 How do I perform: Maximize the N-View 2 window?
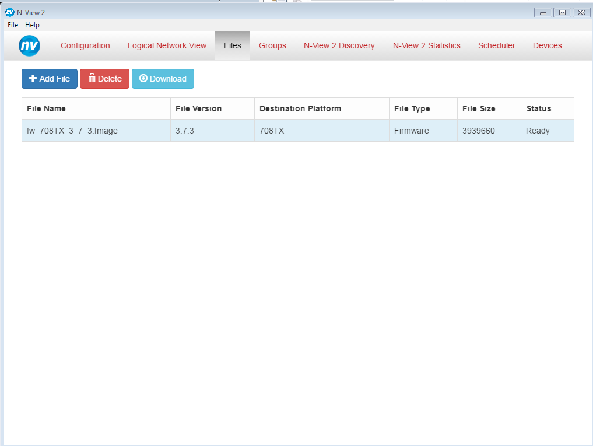tap(562, 13)
